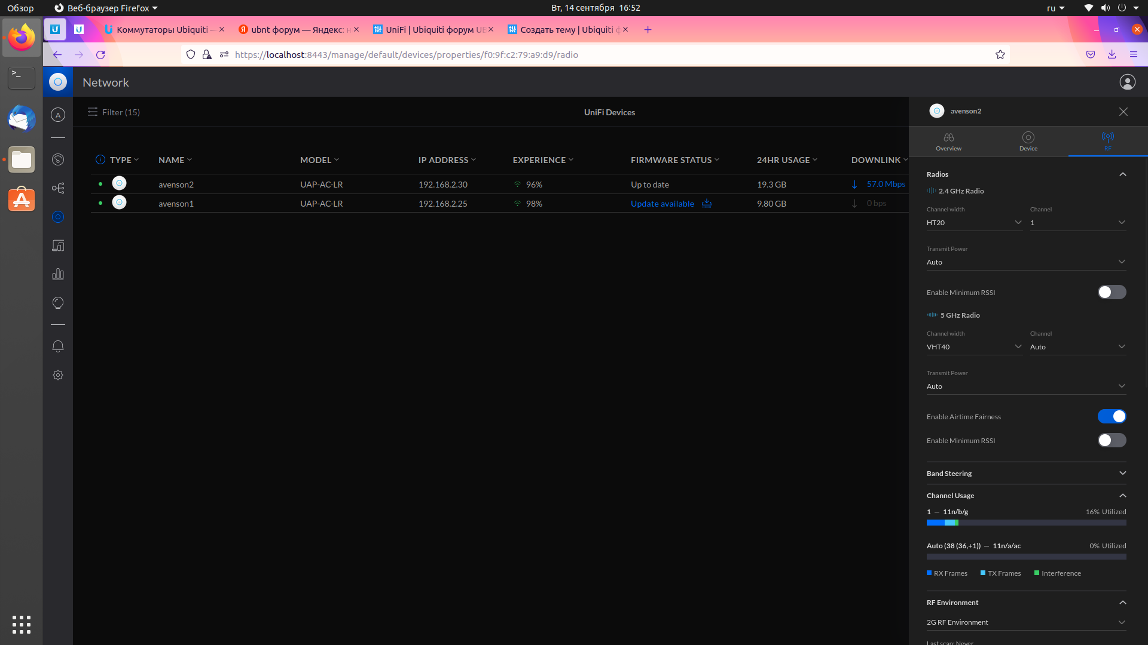Show applications grid in the dock

(x=22, y=625)
